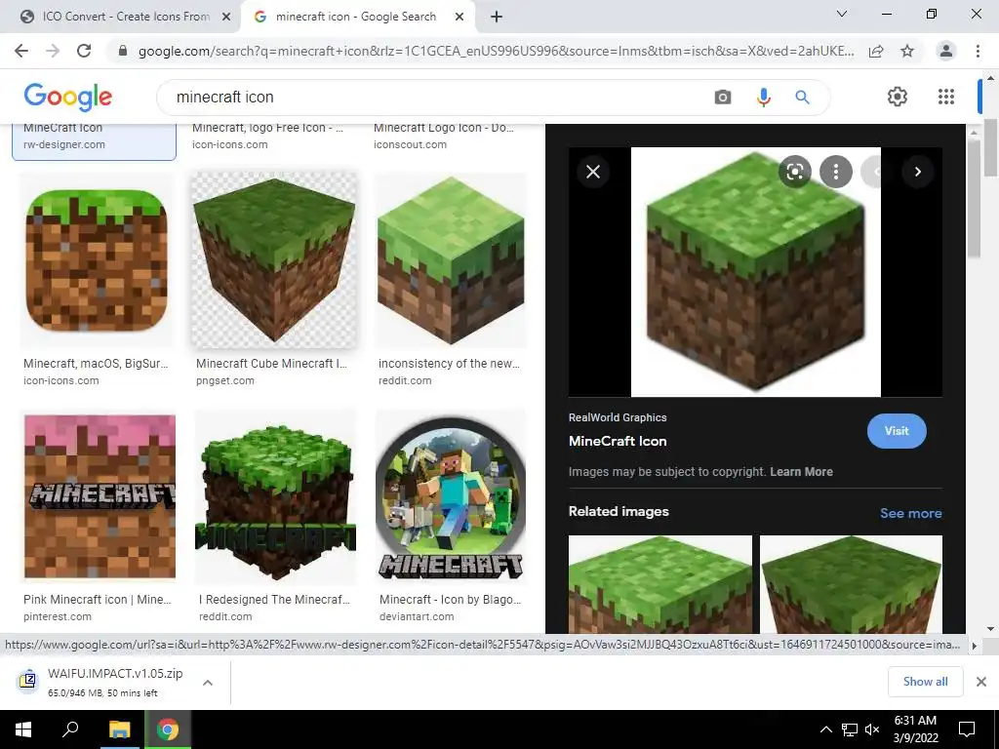Close the downloads bar
This screenshot has width=999, height=749.
coord(981,682)
